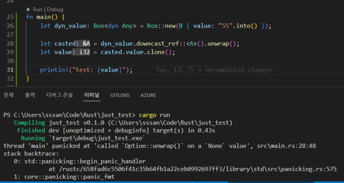Switch to the 문제 panel tab
The image size is (344, 183).
tap(9, 95)
